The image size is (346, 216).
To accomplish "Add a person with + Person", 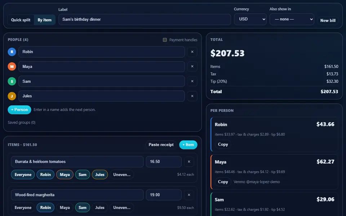I will [19, 110].
